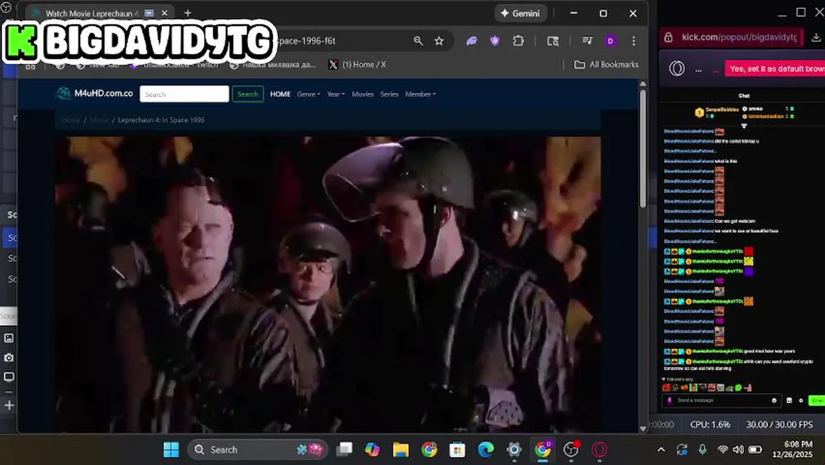Screen dimensions: 825x465
Task: Click the green Chat send button
Action: [x=817, y=400]
